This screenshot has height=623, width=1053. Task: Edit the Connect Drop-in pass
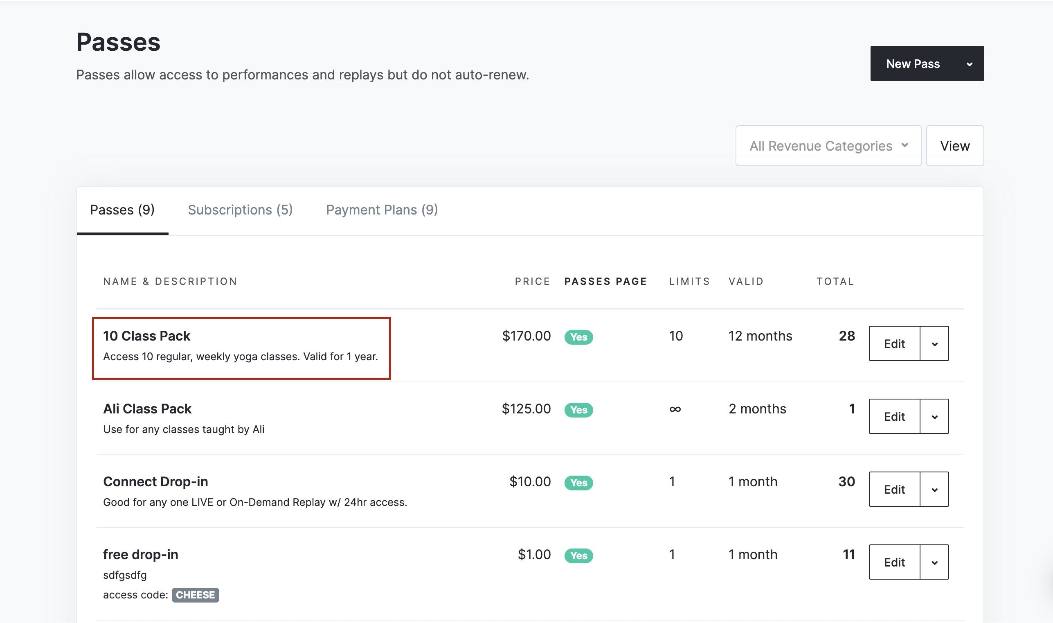coord(894,490)
